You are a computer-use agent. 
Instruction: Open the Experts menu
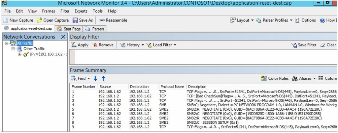[x=81, y=11]
